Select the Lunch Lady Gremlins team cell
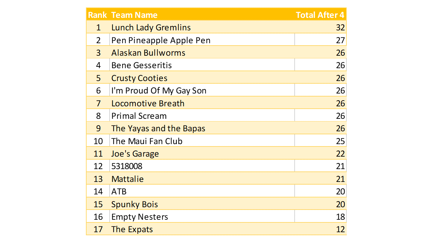The height and width of the screenshot is (243, 433). click(151, 28)
